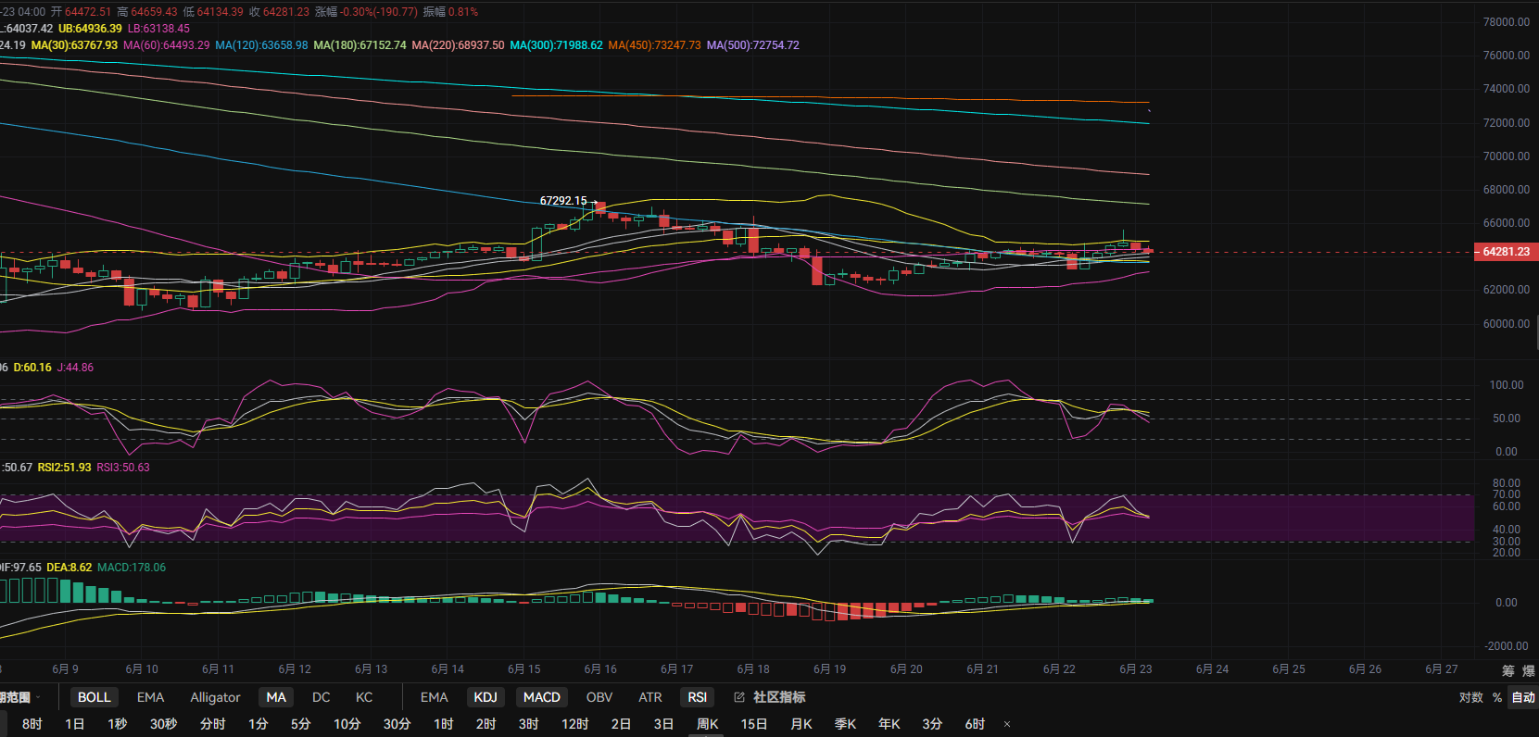
Task: Toggle the BOLL overlay indicator
Action: (x=94, y=697)
